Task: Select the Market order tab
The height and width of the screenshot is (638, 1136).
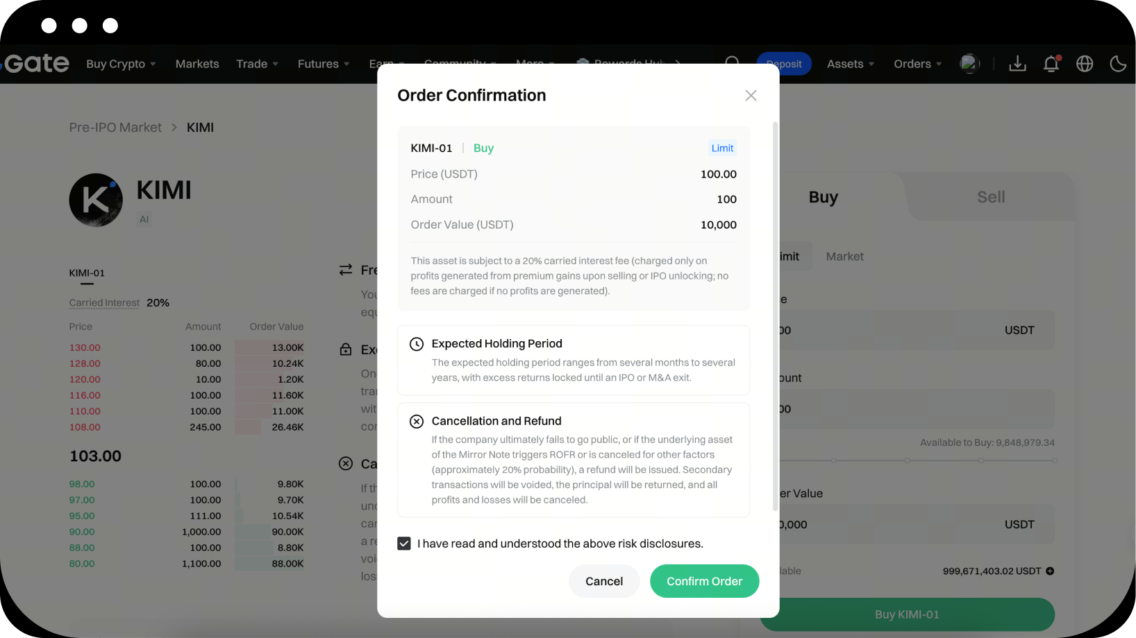Action: 844,257
